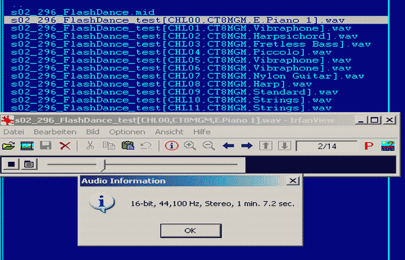
Task: Click the scissors cut icon
Action: coord(90,146)
